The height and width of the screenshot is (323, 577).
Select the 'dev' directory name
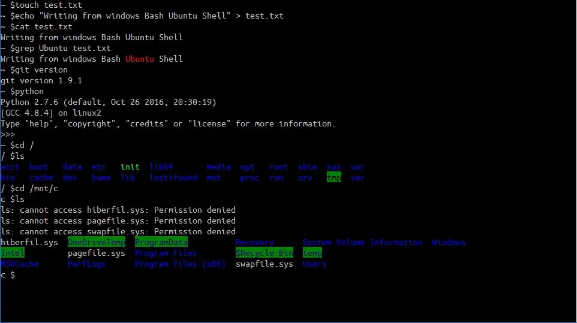click(x=70, y=177)
